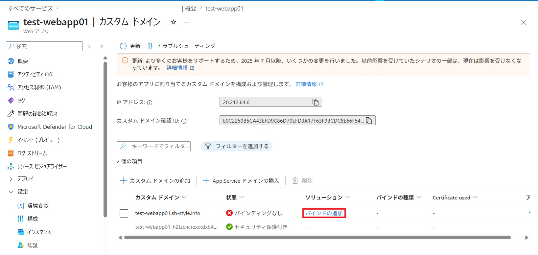Click info icon next to カスタム ドメイン確認 ID
Image resolution: width=538 pixels, height=255 pixels.
pyautogui.click(x=184, y=121)
